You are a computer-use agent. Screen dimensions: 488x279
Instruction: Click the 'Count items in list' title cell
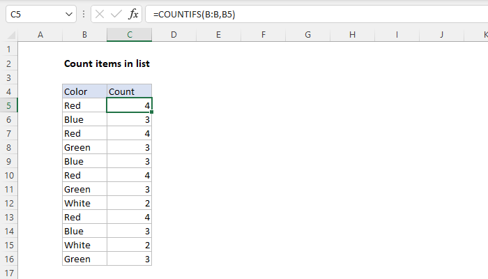(x=107, y=63)
